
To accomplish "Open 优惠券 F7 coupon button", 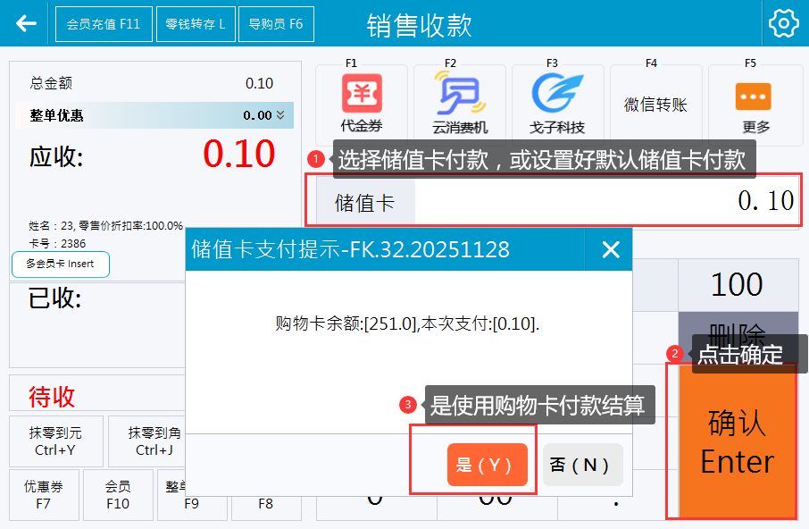I will pyautogui.click(x=43, y=495).
